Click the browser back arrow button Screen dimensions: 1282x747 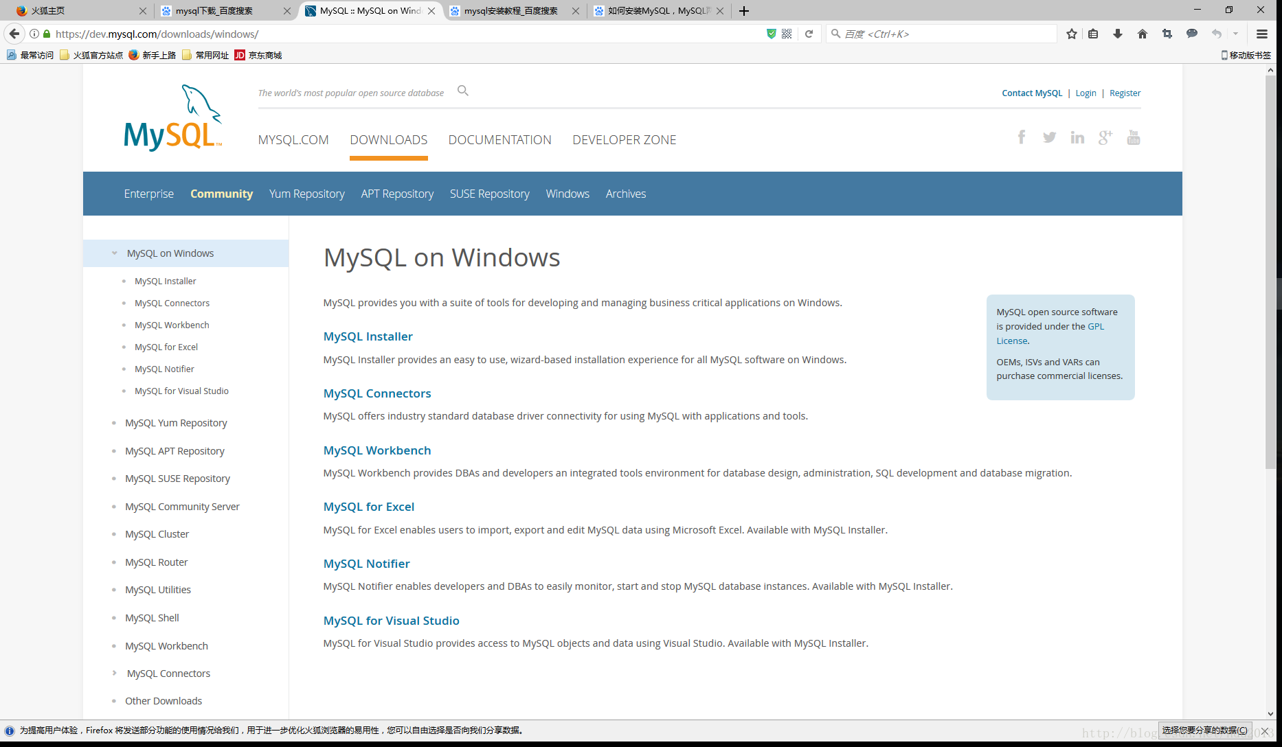pos(14,34)
